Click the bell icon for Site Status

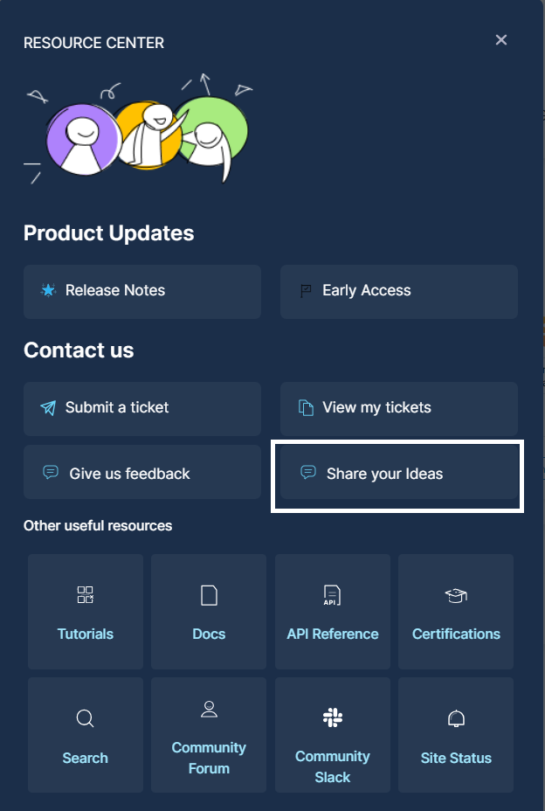pos(455,717)
